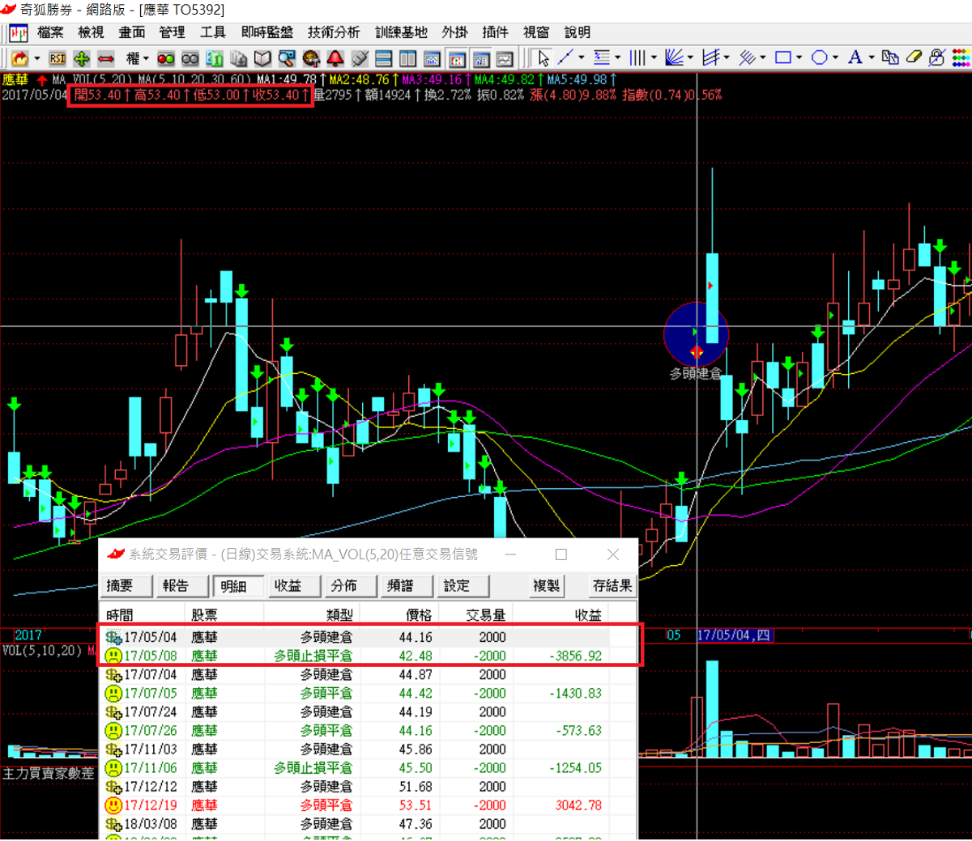Click the magnifier search toolbar icon
The image size is (972, 841).
(287, 58)
